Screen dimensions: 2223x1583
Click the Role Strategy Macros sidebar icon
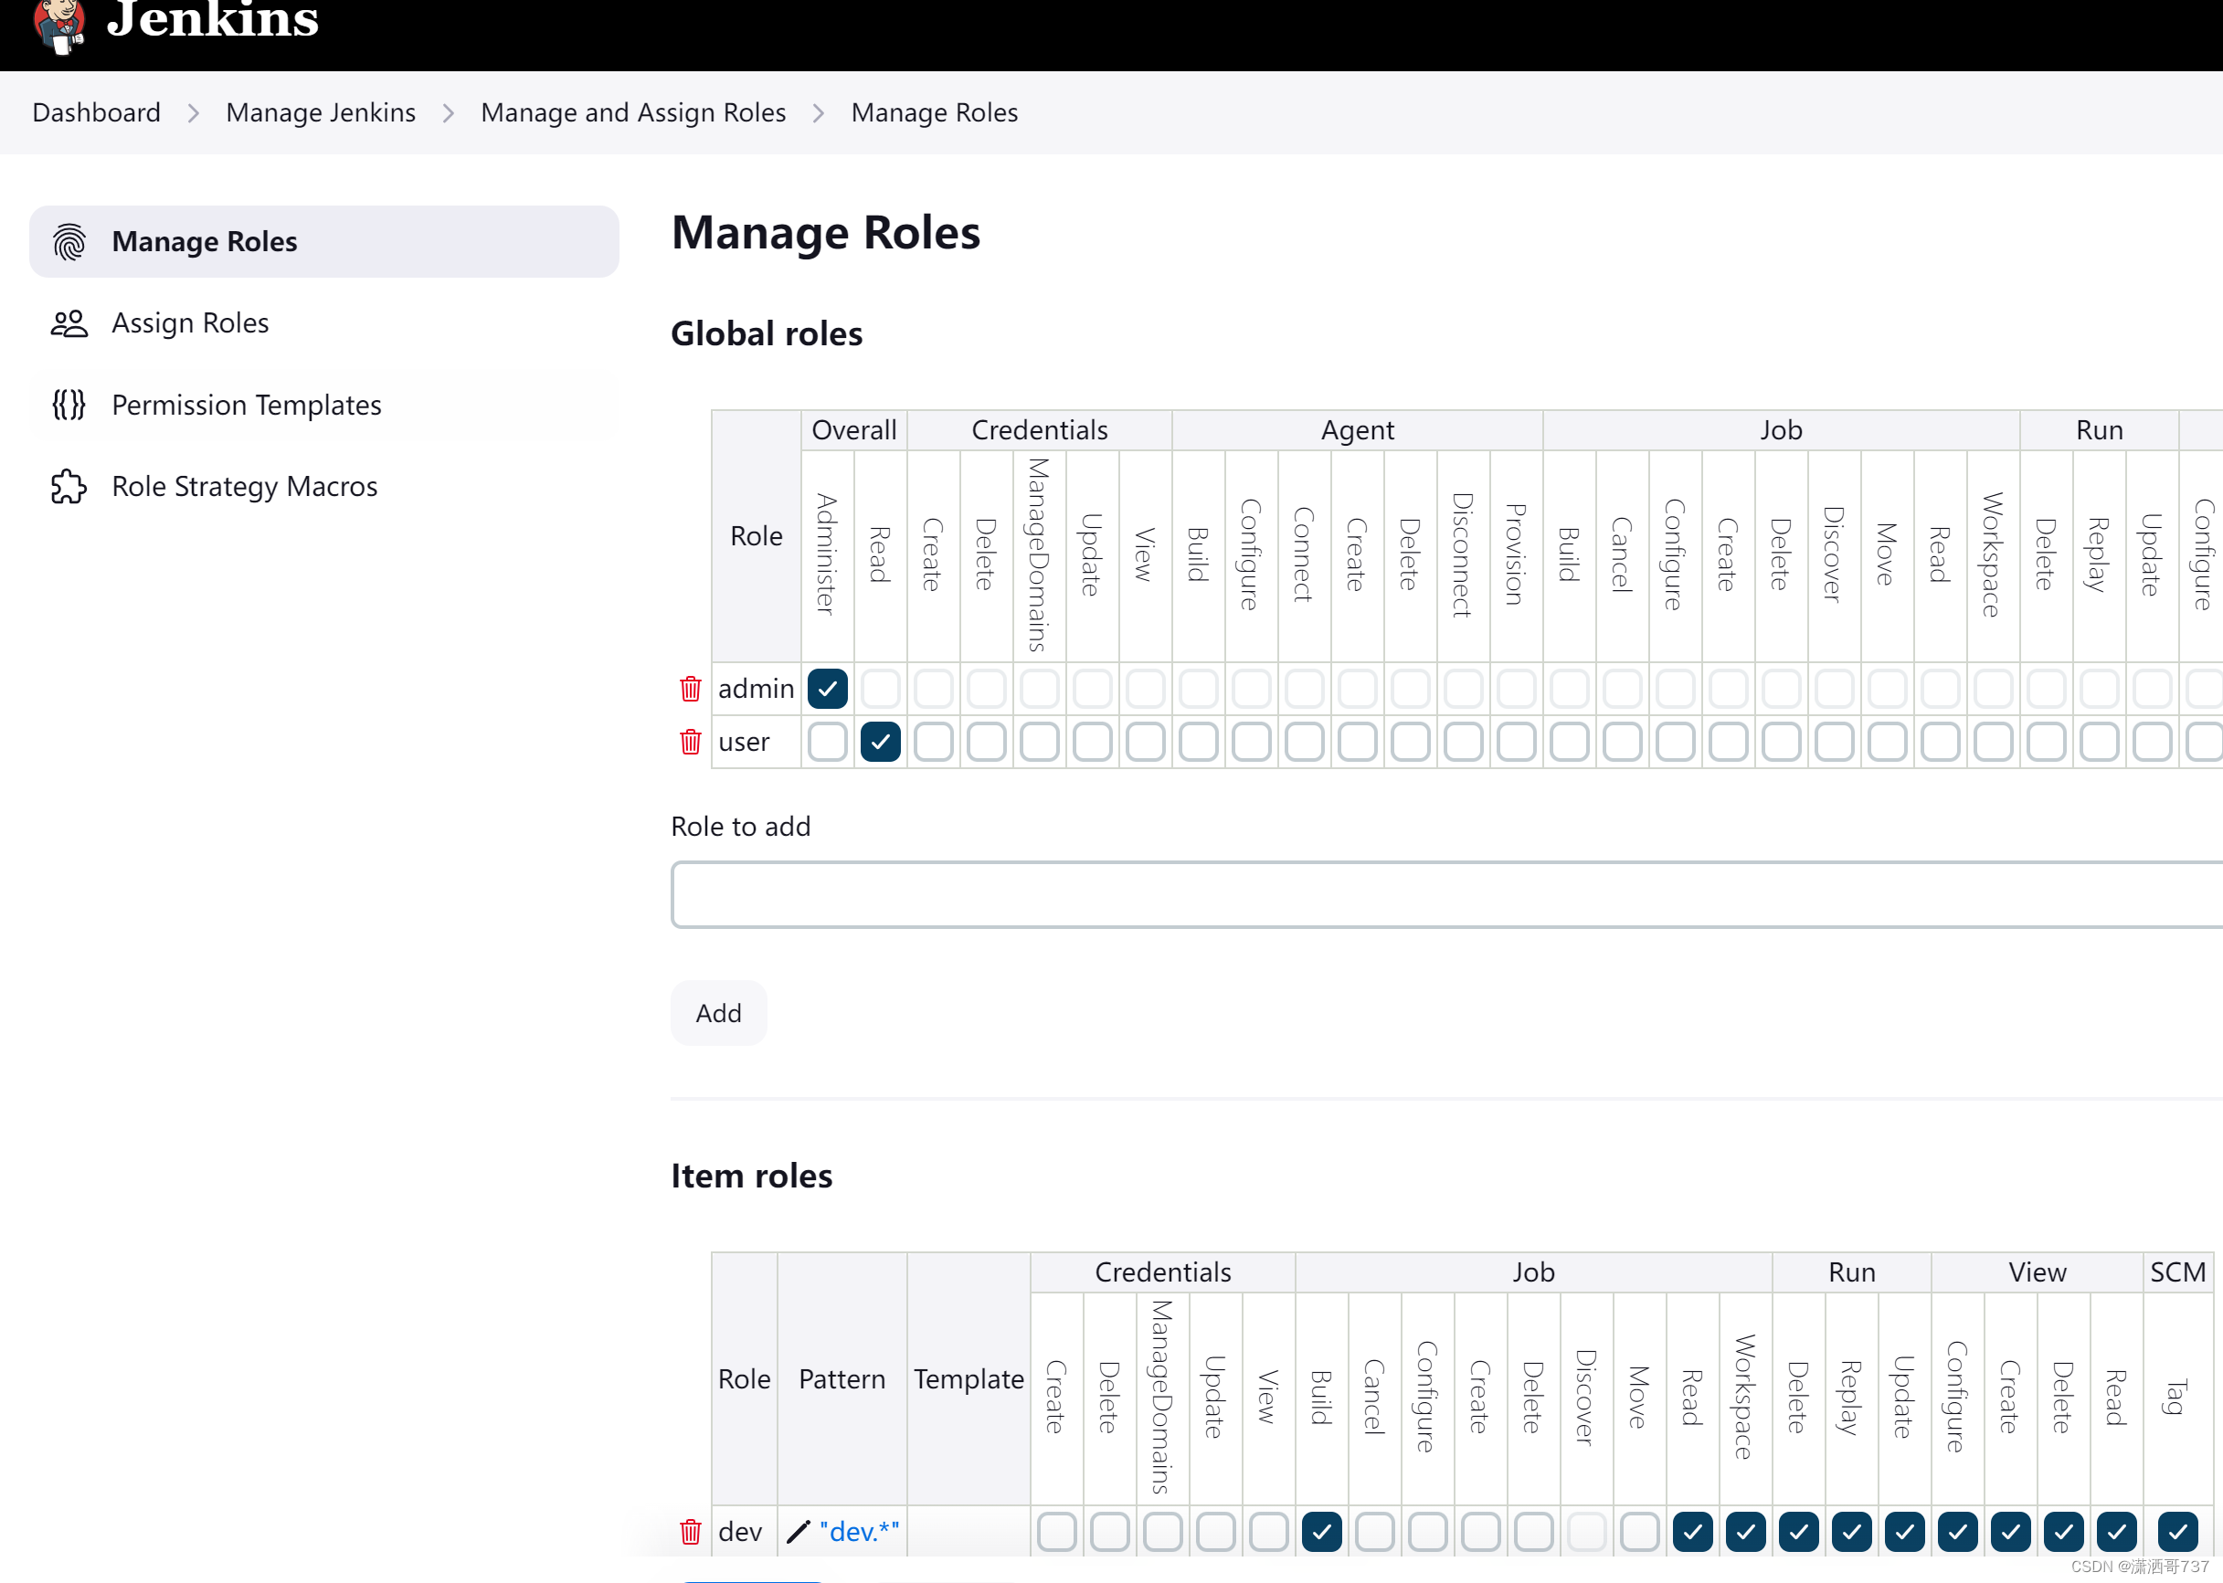coord(70,487)
